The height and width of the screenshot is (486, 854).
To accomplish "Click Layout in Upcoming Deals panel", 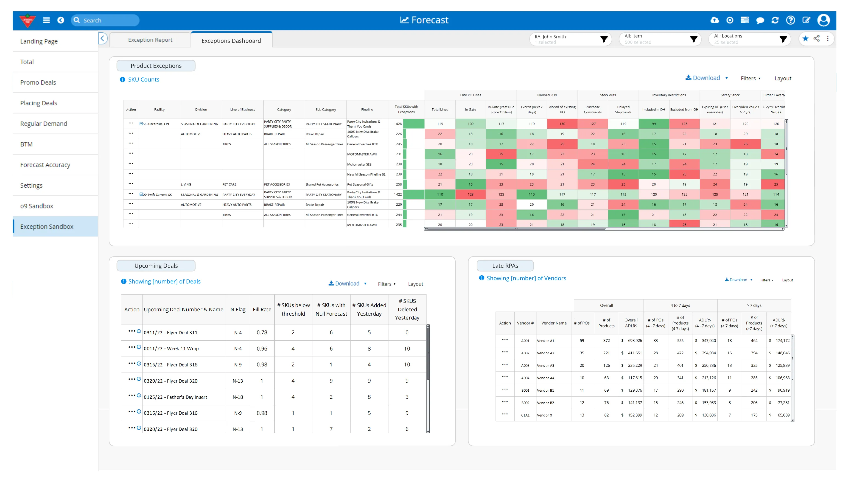I will pos(416,284).
